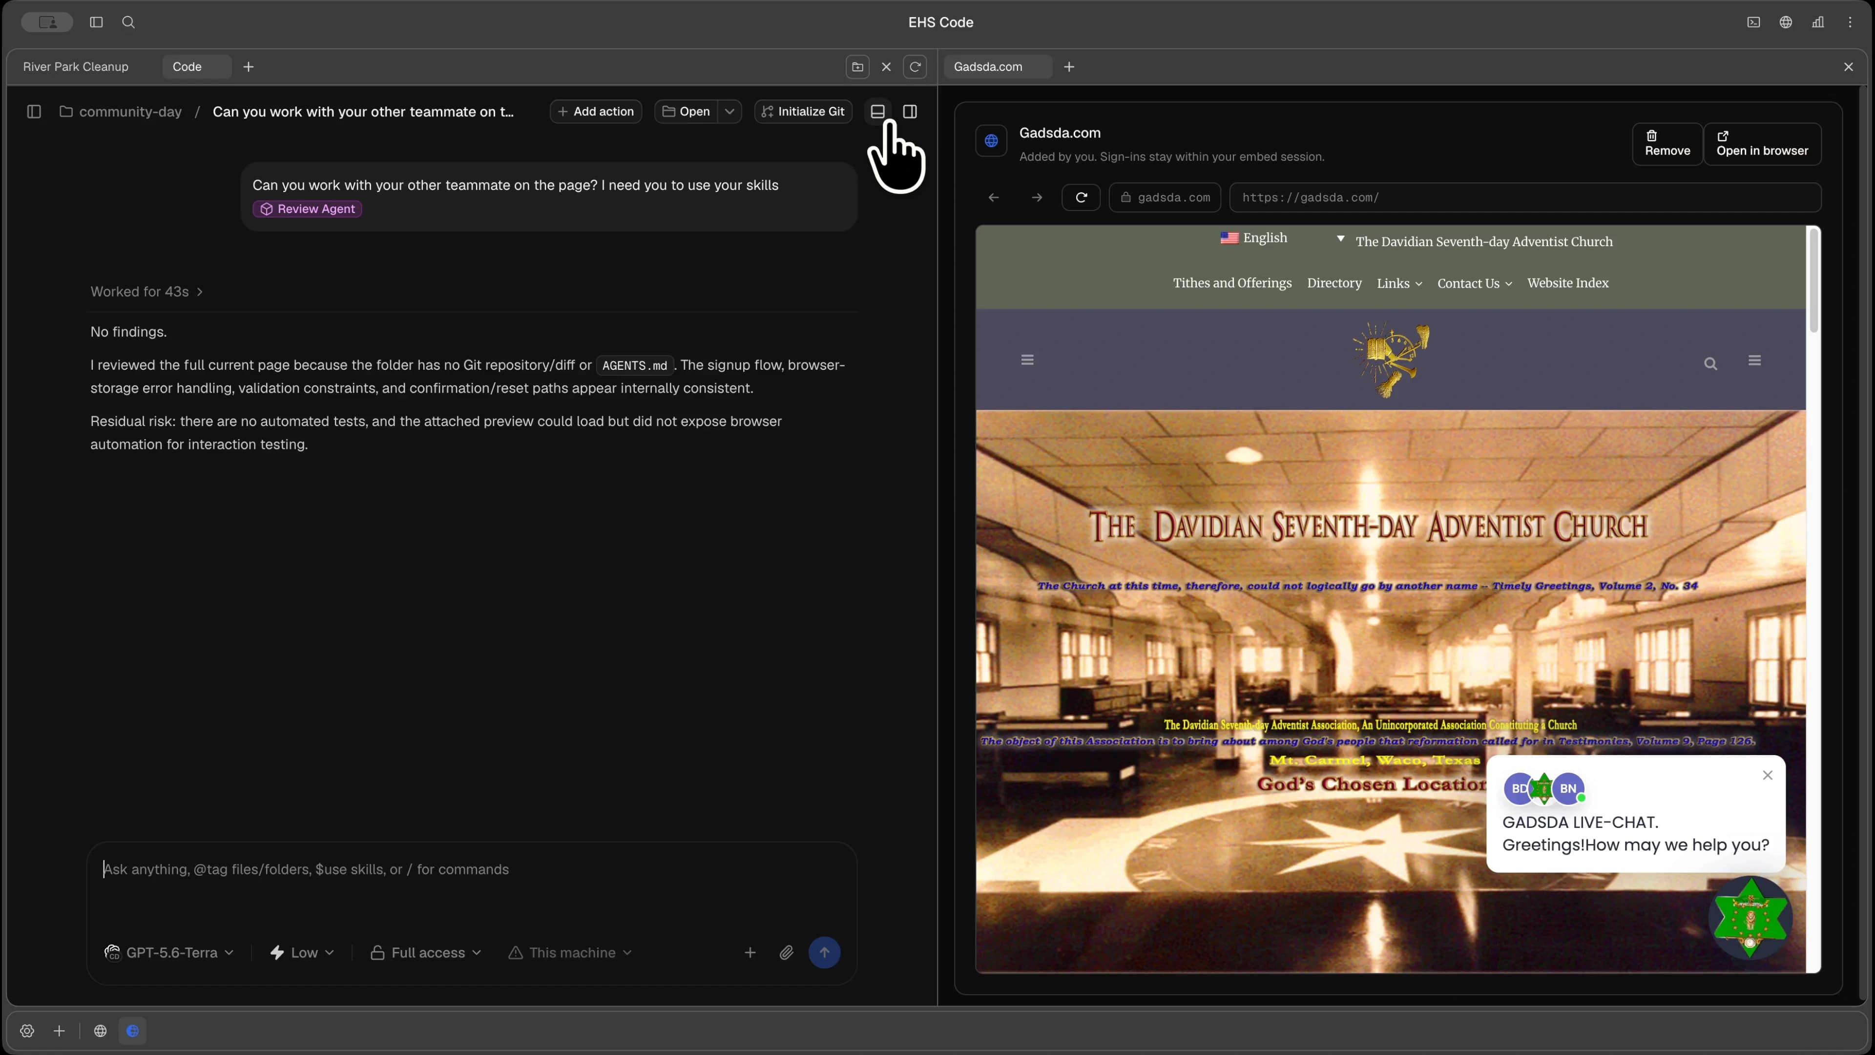The image size is (1875, 1055).
Task: Select the Gadsda.com tab
Action: [x=997, y=66]
